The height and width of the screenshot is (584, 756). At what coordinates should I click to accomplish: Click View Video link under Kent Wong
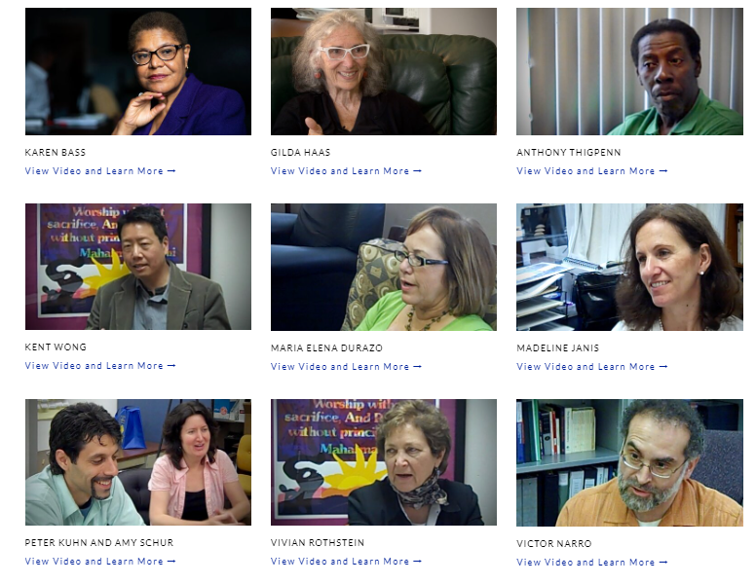click(100, 366)
